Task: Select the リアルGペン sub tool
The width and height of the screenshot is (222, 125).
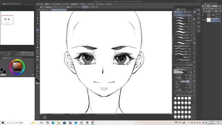Action: 182,27
